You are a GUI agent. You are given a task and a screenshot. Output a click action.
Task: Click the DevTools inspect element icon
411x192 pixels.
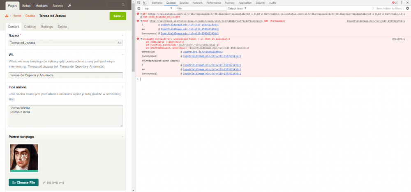click(139, 3)
